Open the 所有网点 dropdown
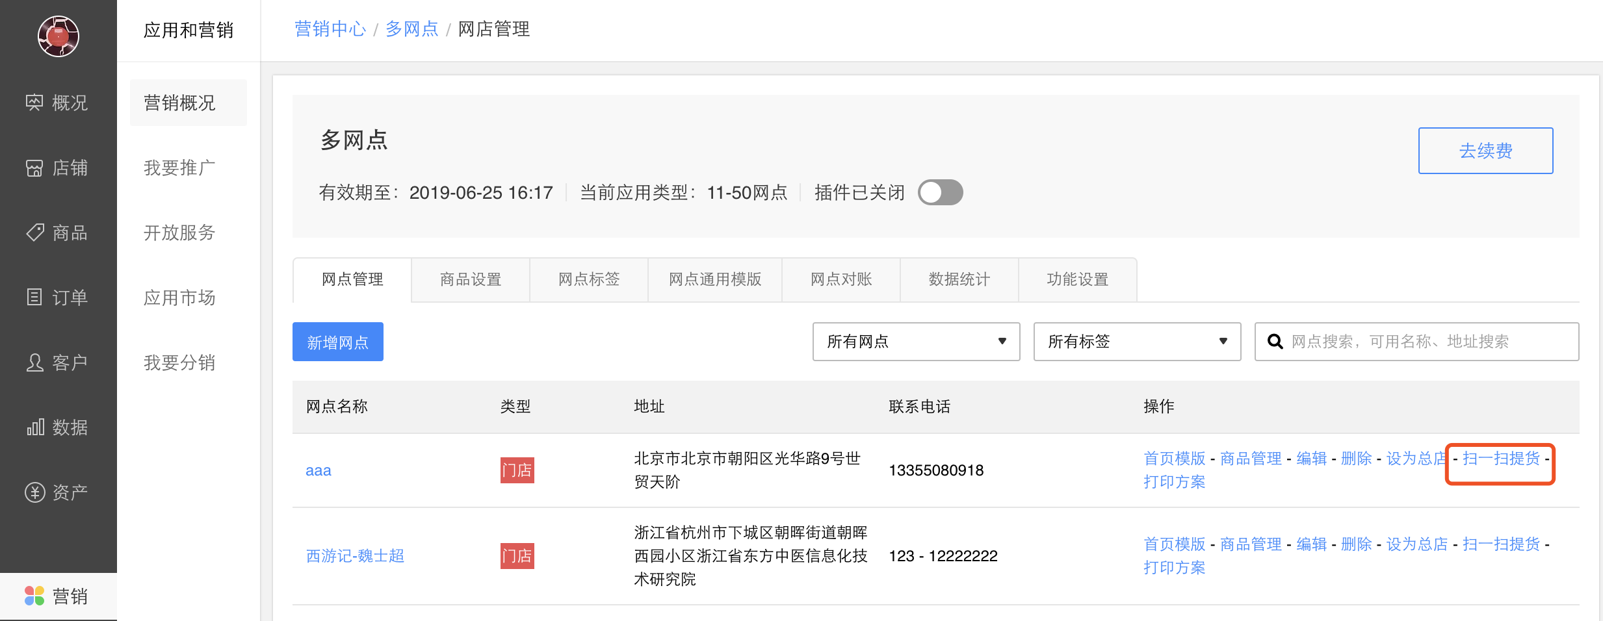Viewport: 1603px width, 621px height. click(x=915, y=341)
